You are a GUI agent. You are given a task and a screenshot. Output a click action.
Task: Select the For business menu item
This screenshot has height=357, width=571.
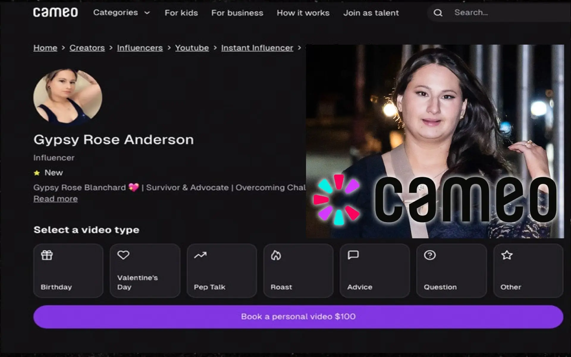click(x=237, y=12)
